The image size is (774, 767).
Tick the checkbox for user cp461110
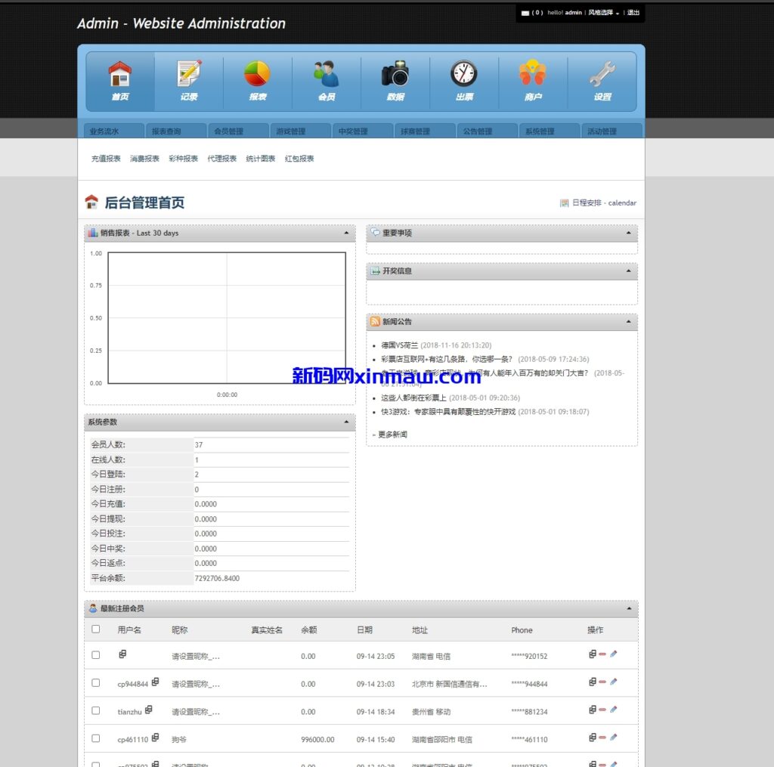tap(96, 738)
